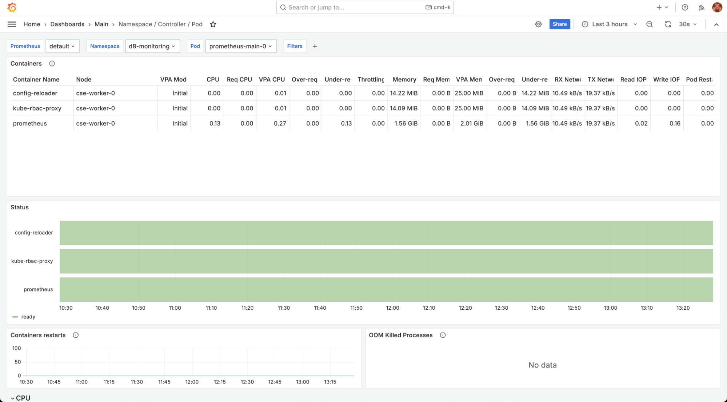The height and width of the screenshot is (402, 727).
Task: Go to Dashboards breadcrumb
Action: pos(67,24)
